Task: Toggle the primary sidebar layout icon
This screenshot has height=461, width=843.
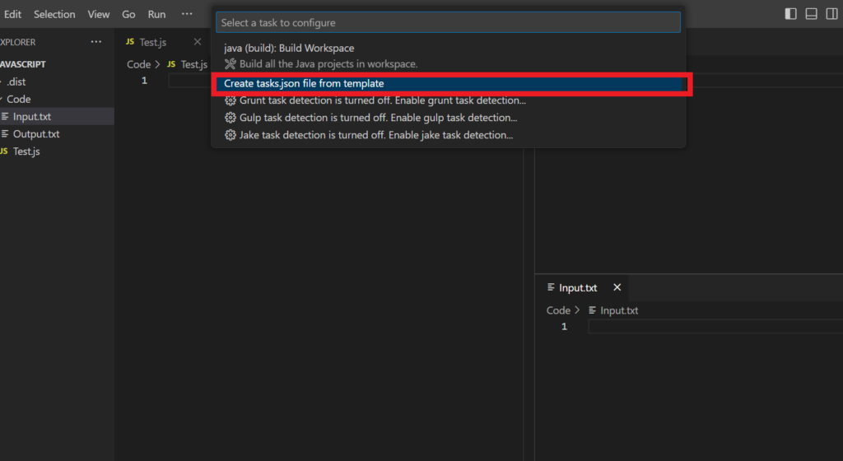Action: tap(790, 14)
